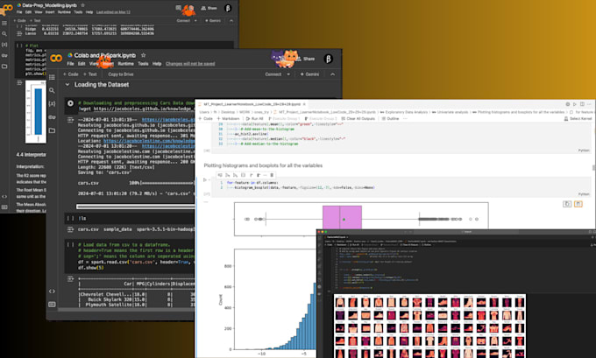Open run options arrow beside histogram cell run button

[209, 180]
